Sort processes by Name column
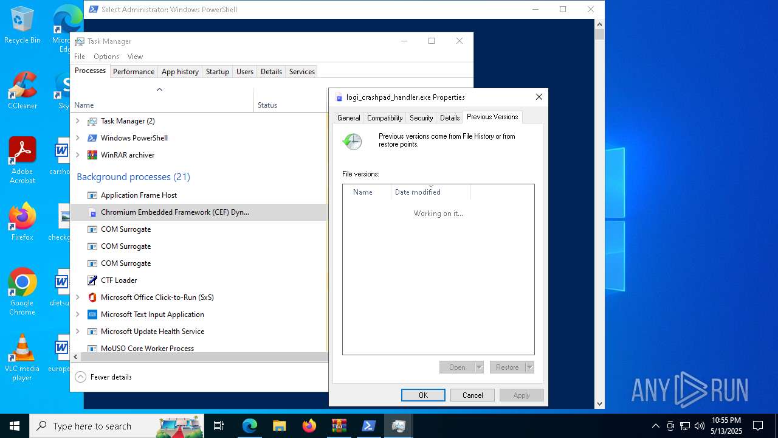778x438 pixels. click(162, 100)
